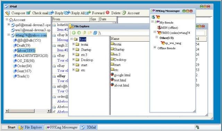Collapse the wtang74@yahoo.com account node
The height and width of the screenshot is (131, 222).
[9, 35]
